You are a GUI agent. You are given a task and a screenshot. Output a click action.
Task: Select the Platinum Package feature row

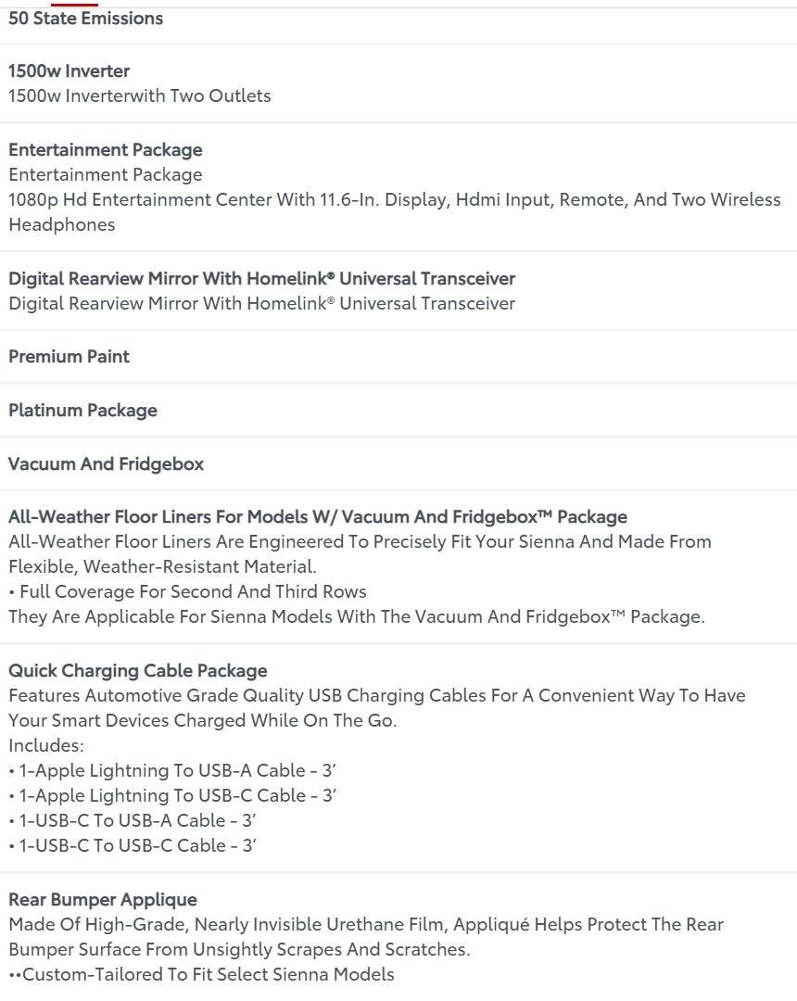pos(82,411)
